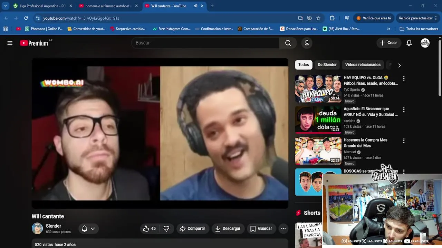
Task: Open the Slender channel name link
Action: click(54, 226)
